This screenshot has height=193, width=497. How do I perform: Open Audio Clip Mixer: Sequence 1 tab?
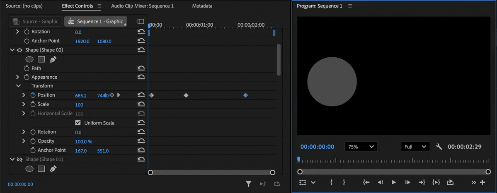click(x=142, y=6)
